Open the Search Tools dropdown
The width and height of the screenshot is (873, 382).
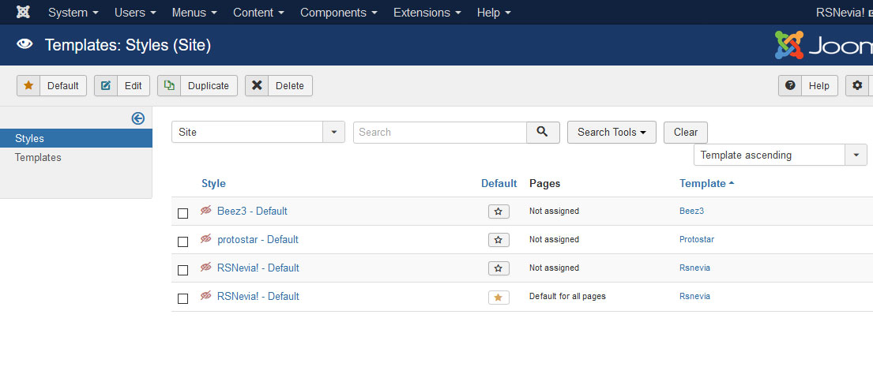[611, 133]
